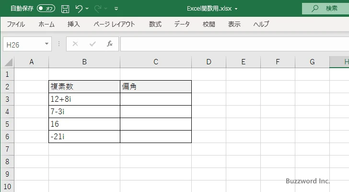Viewport: 349px width, 192px height.
Task: Select row 2 header
Action: point(7,87)
